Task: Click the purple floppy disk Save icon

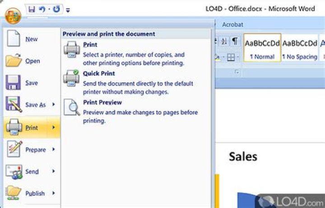Action: [13, 82]
